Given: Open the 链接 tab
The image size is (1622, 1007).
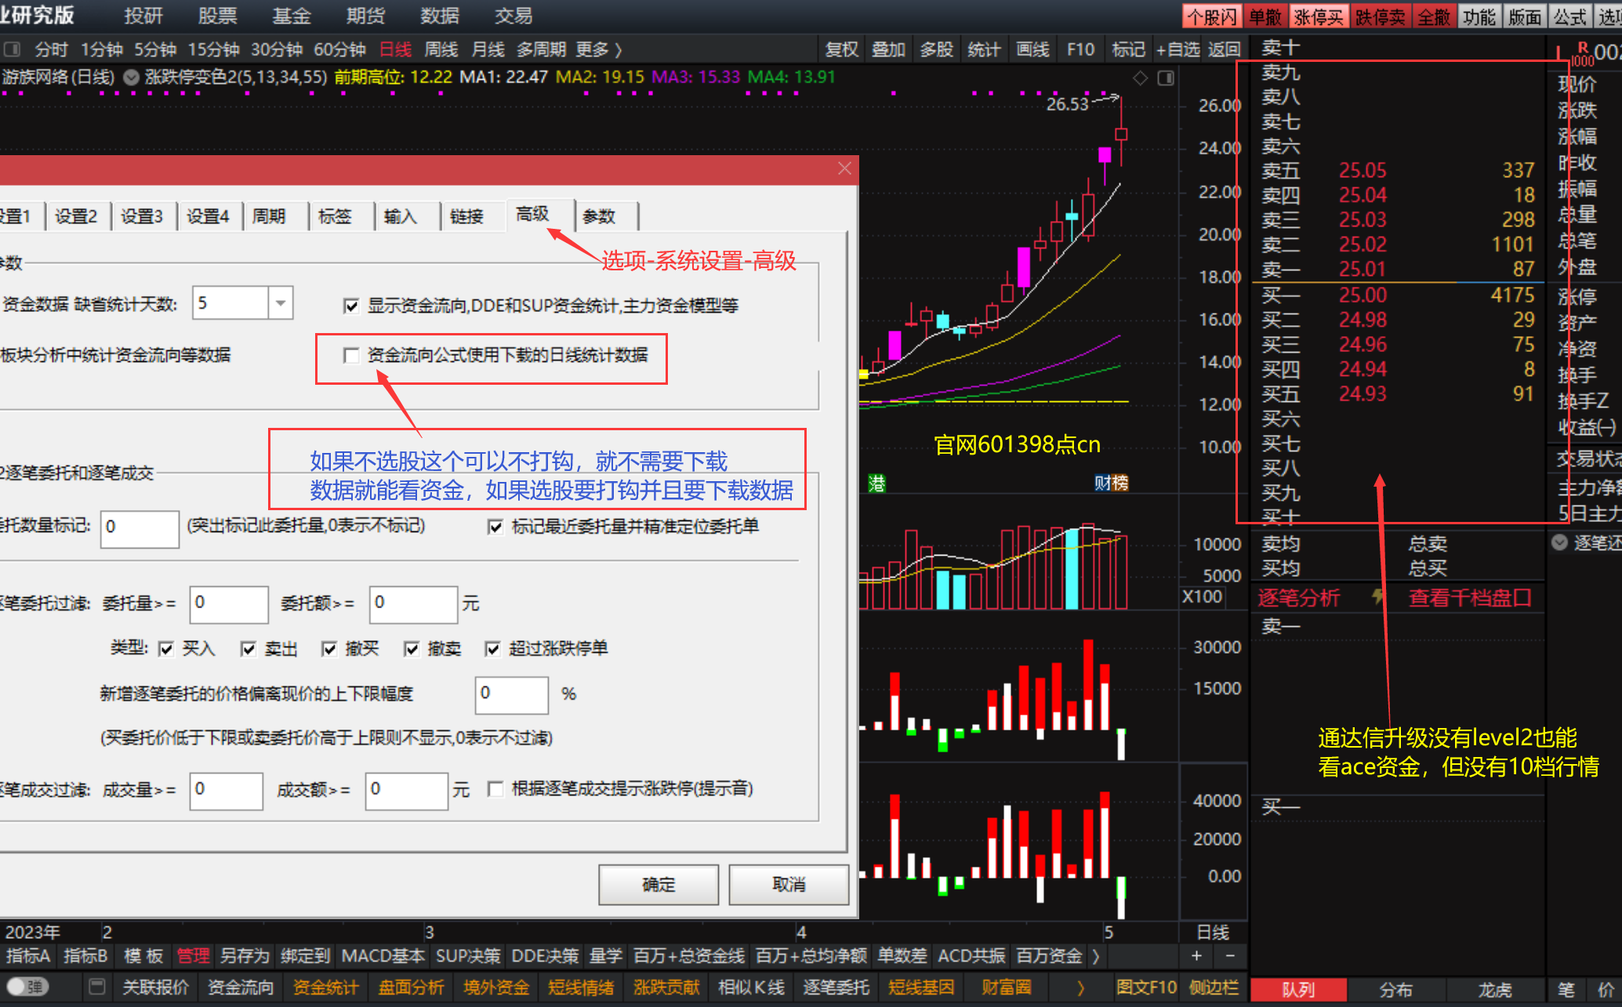Looking at the screenshot, I should tap(466, 216).
